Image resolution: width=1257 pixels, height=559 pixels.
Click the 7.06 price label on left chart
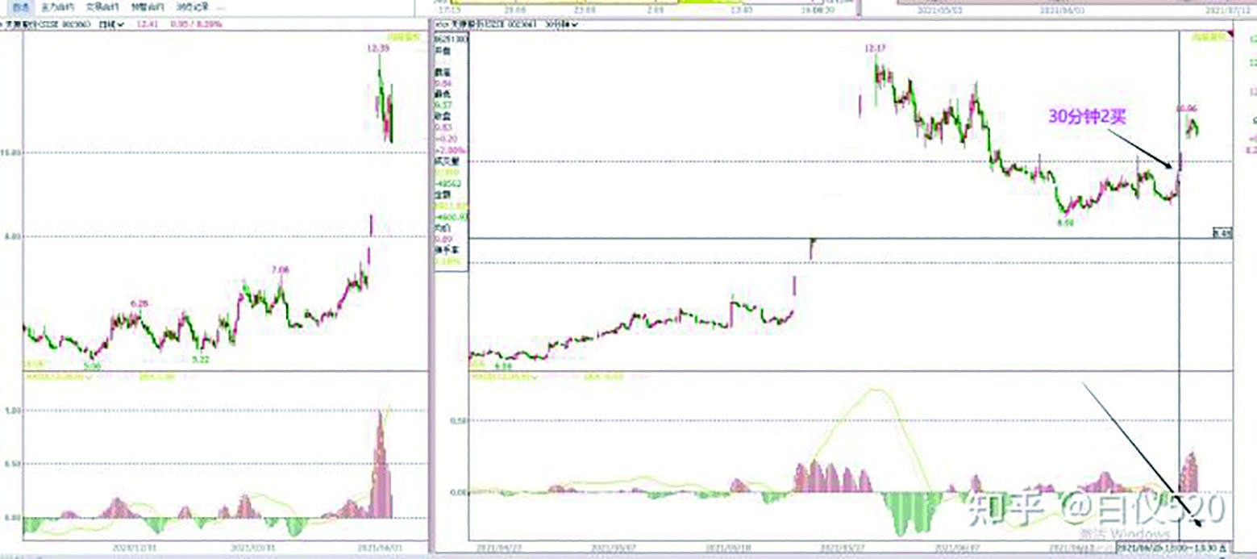tap(280, 269)
